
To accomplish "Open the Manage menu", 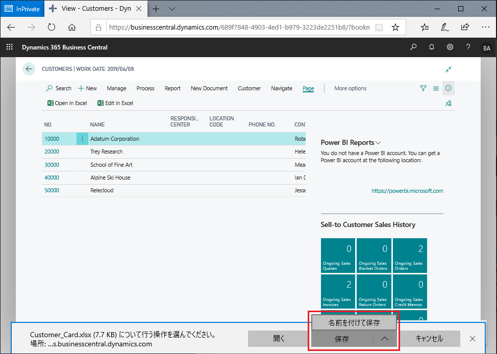I will [116, 88].
